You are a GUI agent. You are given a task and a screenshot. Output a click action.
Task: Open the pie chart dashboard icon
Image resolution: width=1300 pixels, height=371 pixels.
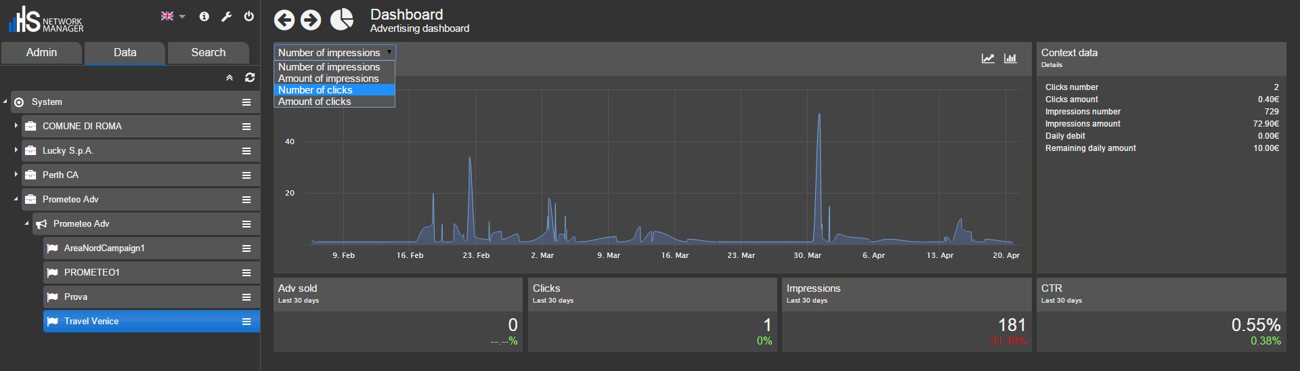pyautogui.click(x=342, y=20)
